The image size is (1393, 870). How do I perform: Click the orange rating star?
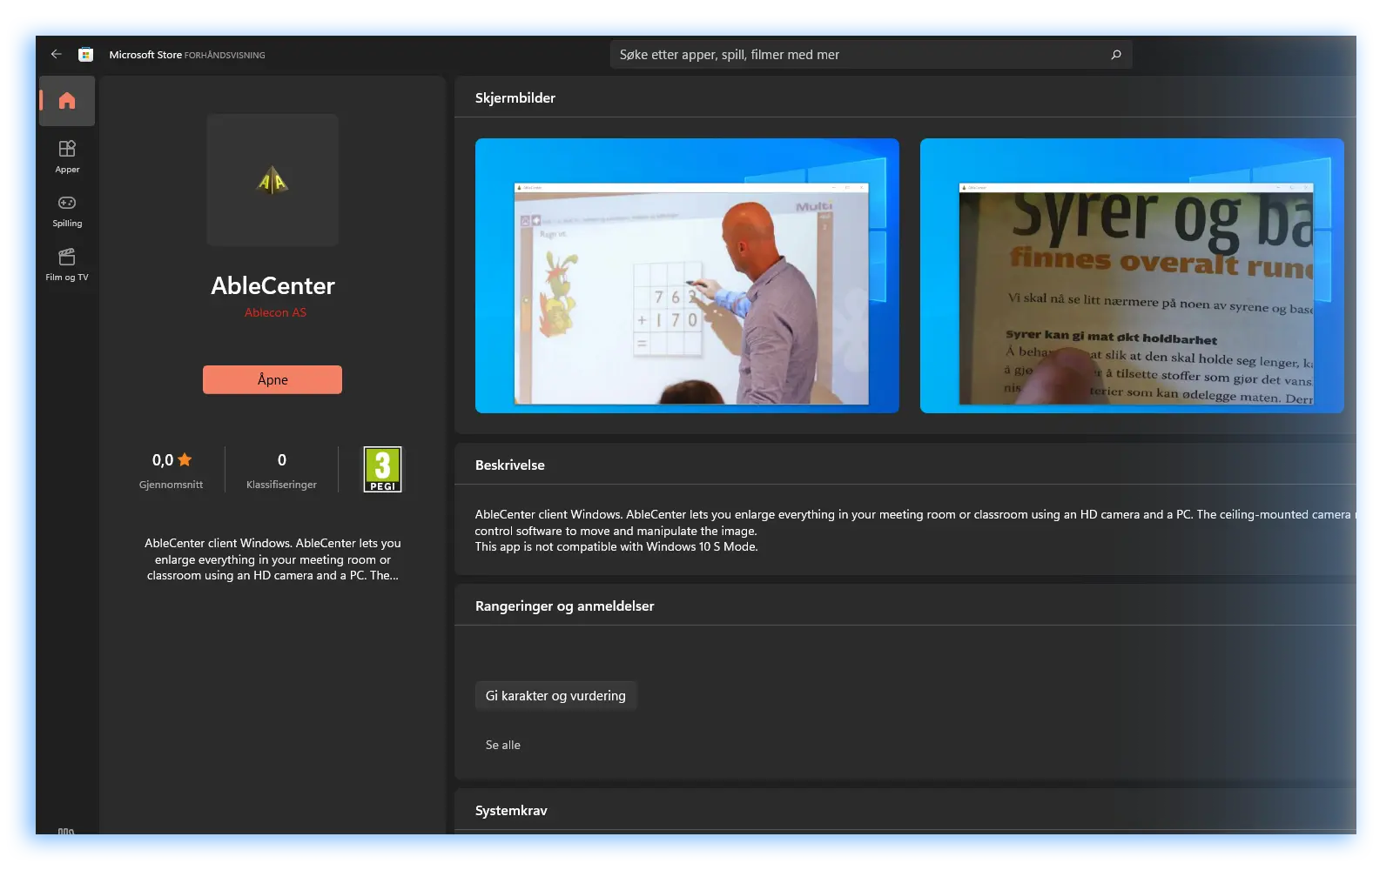(x=185, y=459)
